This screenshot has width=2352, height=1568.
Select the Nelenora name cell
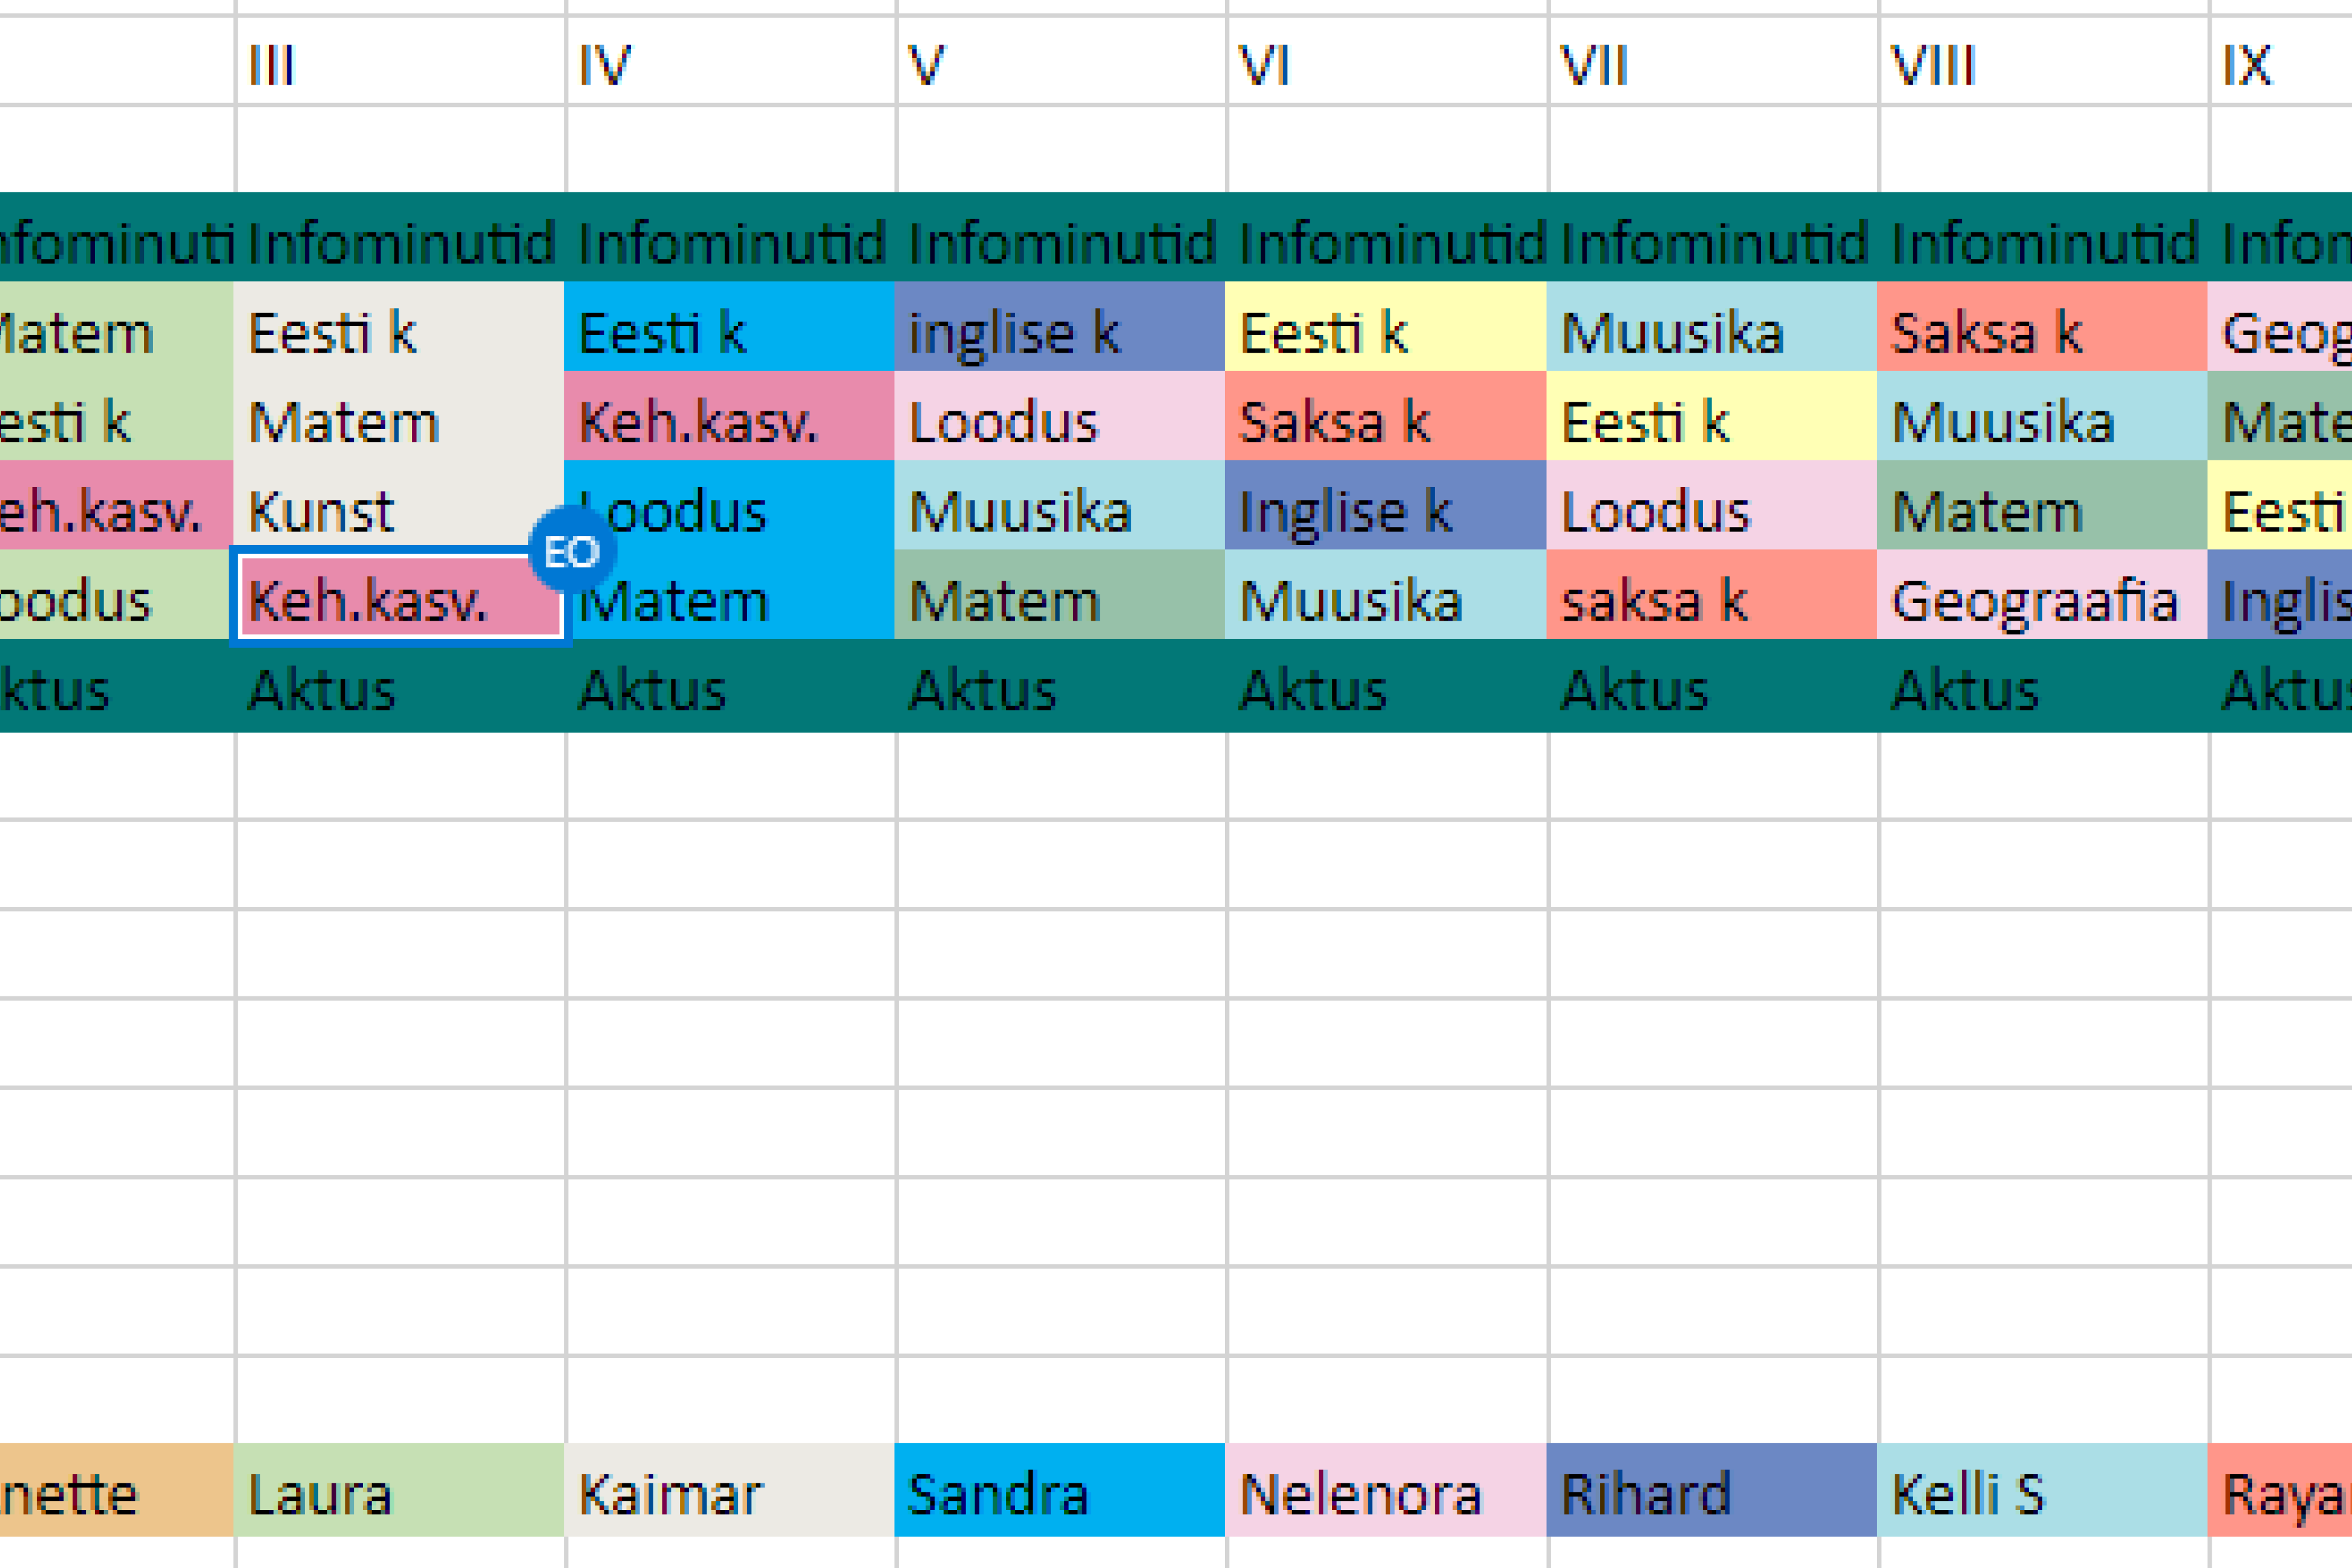(x=1386, y=1494)
